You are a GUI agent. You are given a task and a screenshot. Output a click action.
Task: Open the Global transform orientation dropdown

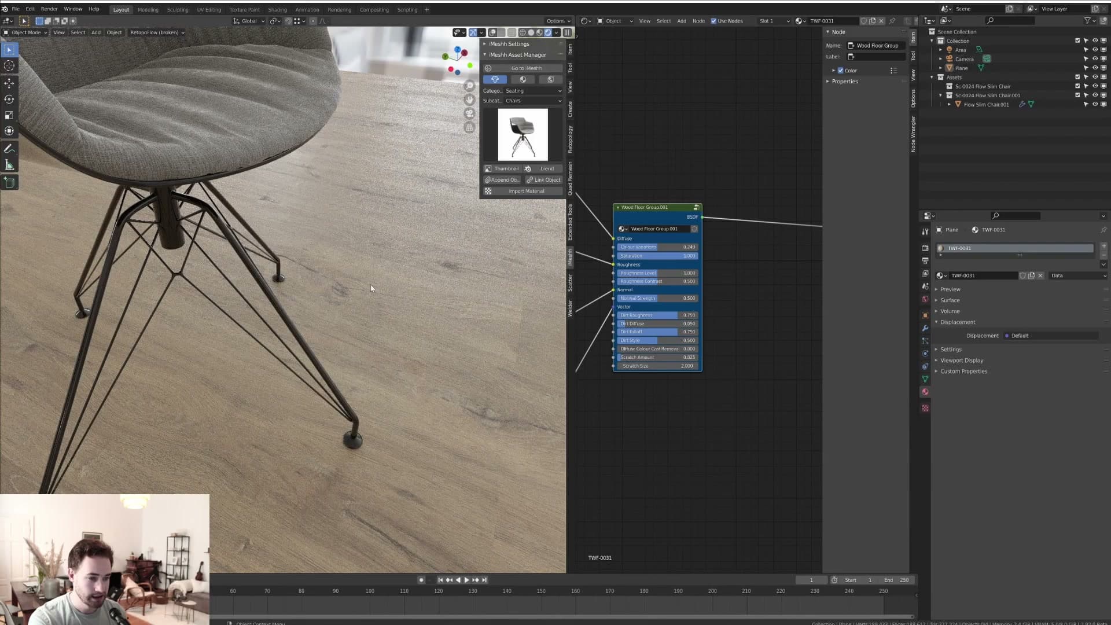coord(249,21)
